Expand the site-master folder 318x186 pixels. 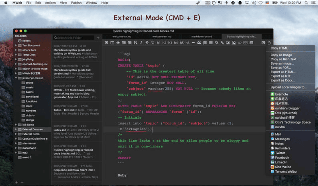16,143
